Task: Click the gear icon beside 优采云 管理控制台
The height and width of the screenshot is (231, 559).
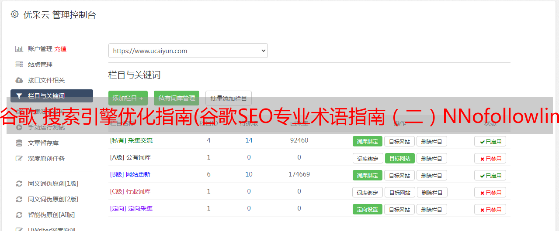Action: [14, 14]
